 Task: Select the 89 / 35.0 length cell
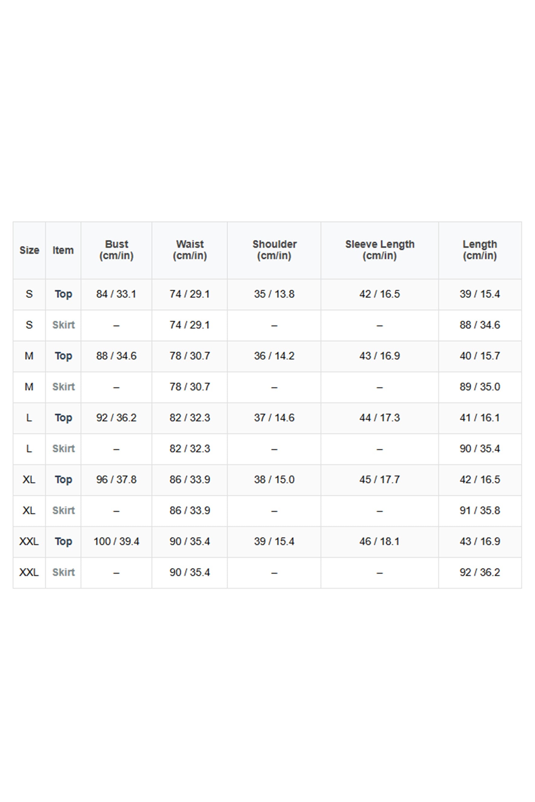click(x=480, y=387)
